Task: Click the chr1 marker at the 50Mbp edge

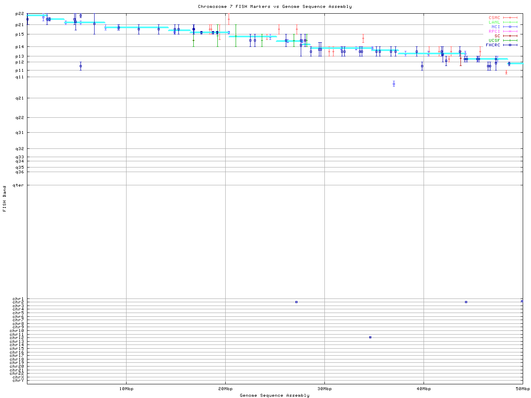Action: point(522,301)
